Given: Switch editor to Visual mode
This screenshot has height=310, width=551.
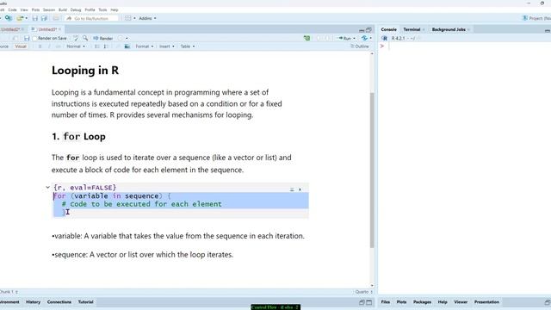Looking at the screenshot, I should tap(21, 46).
